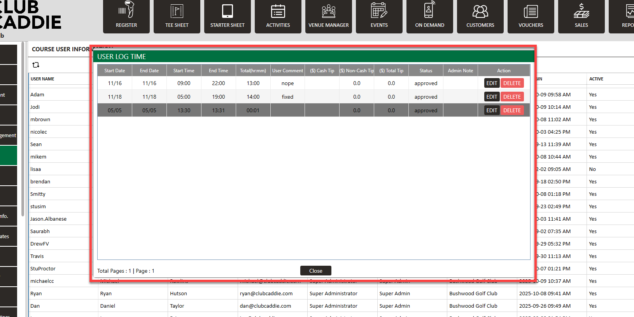Screen dimensions: 634x317
Task: Open the Tee Sheet flag icon
Action: coord(177,11)
